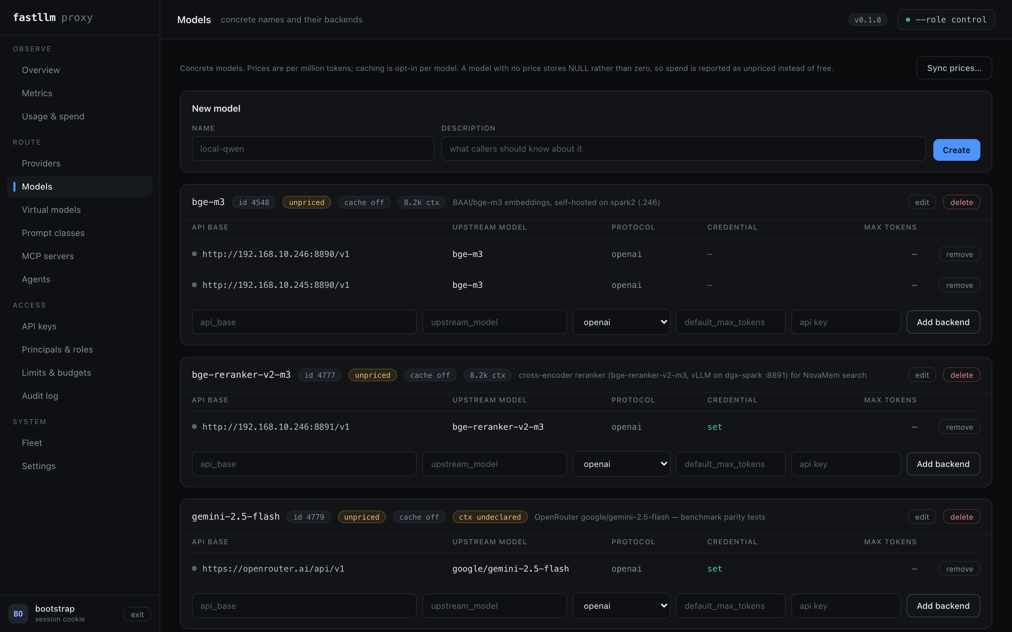Image resolution: width=1012 pixels, height=632 pixels.
Task: Add backend to bge-m3
Action: pyautogui.click(x=943, y=322)
